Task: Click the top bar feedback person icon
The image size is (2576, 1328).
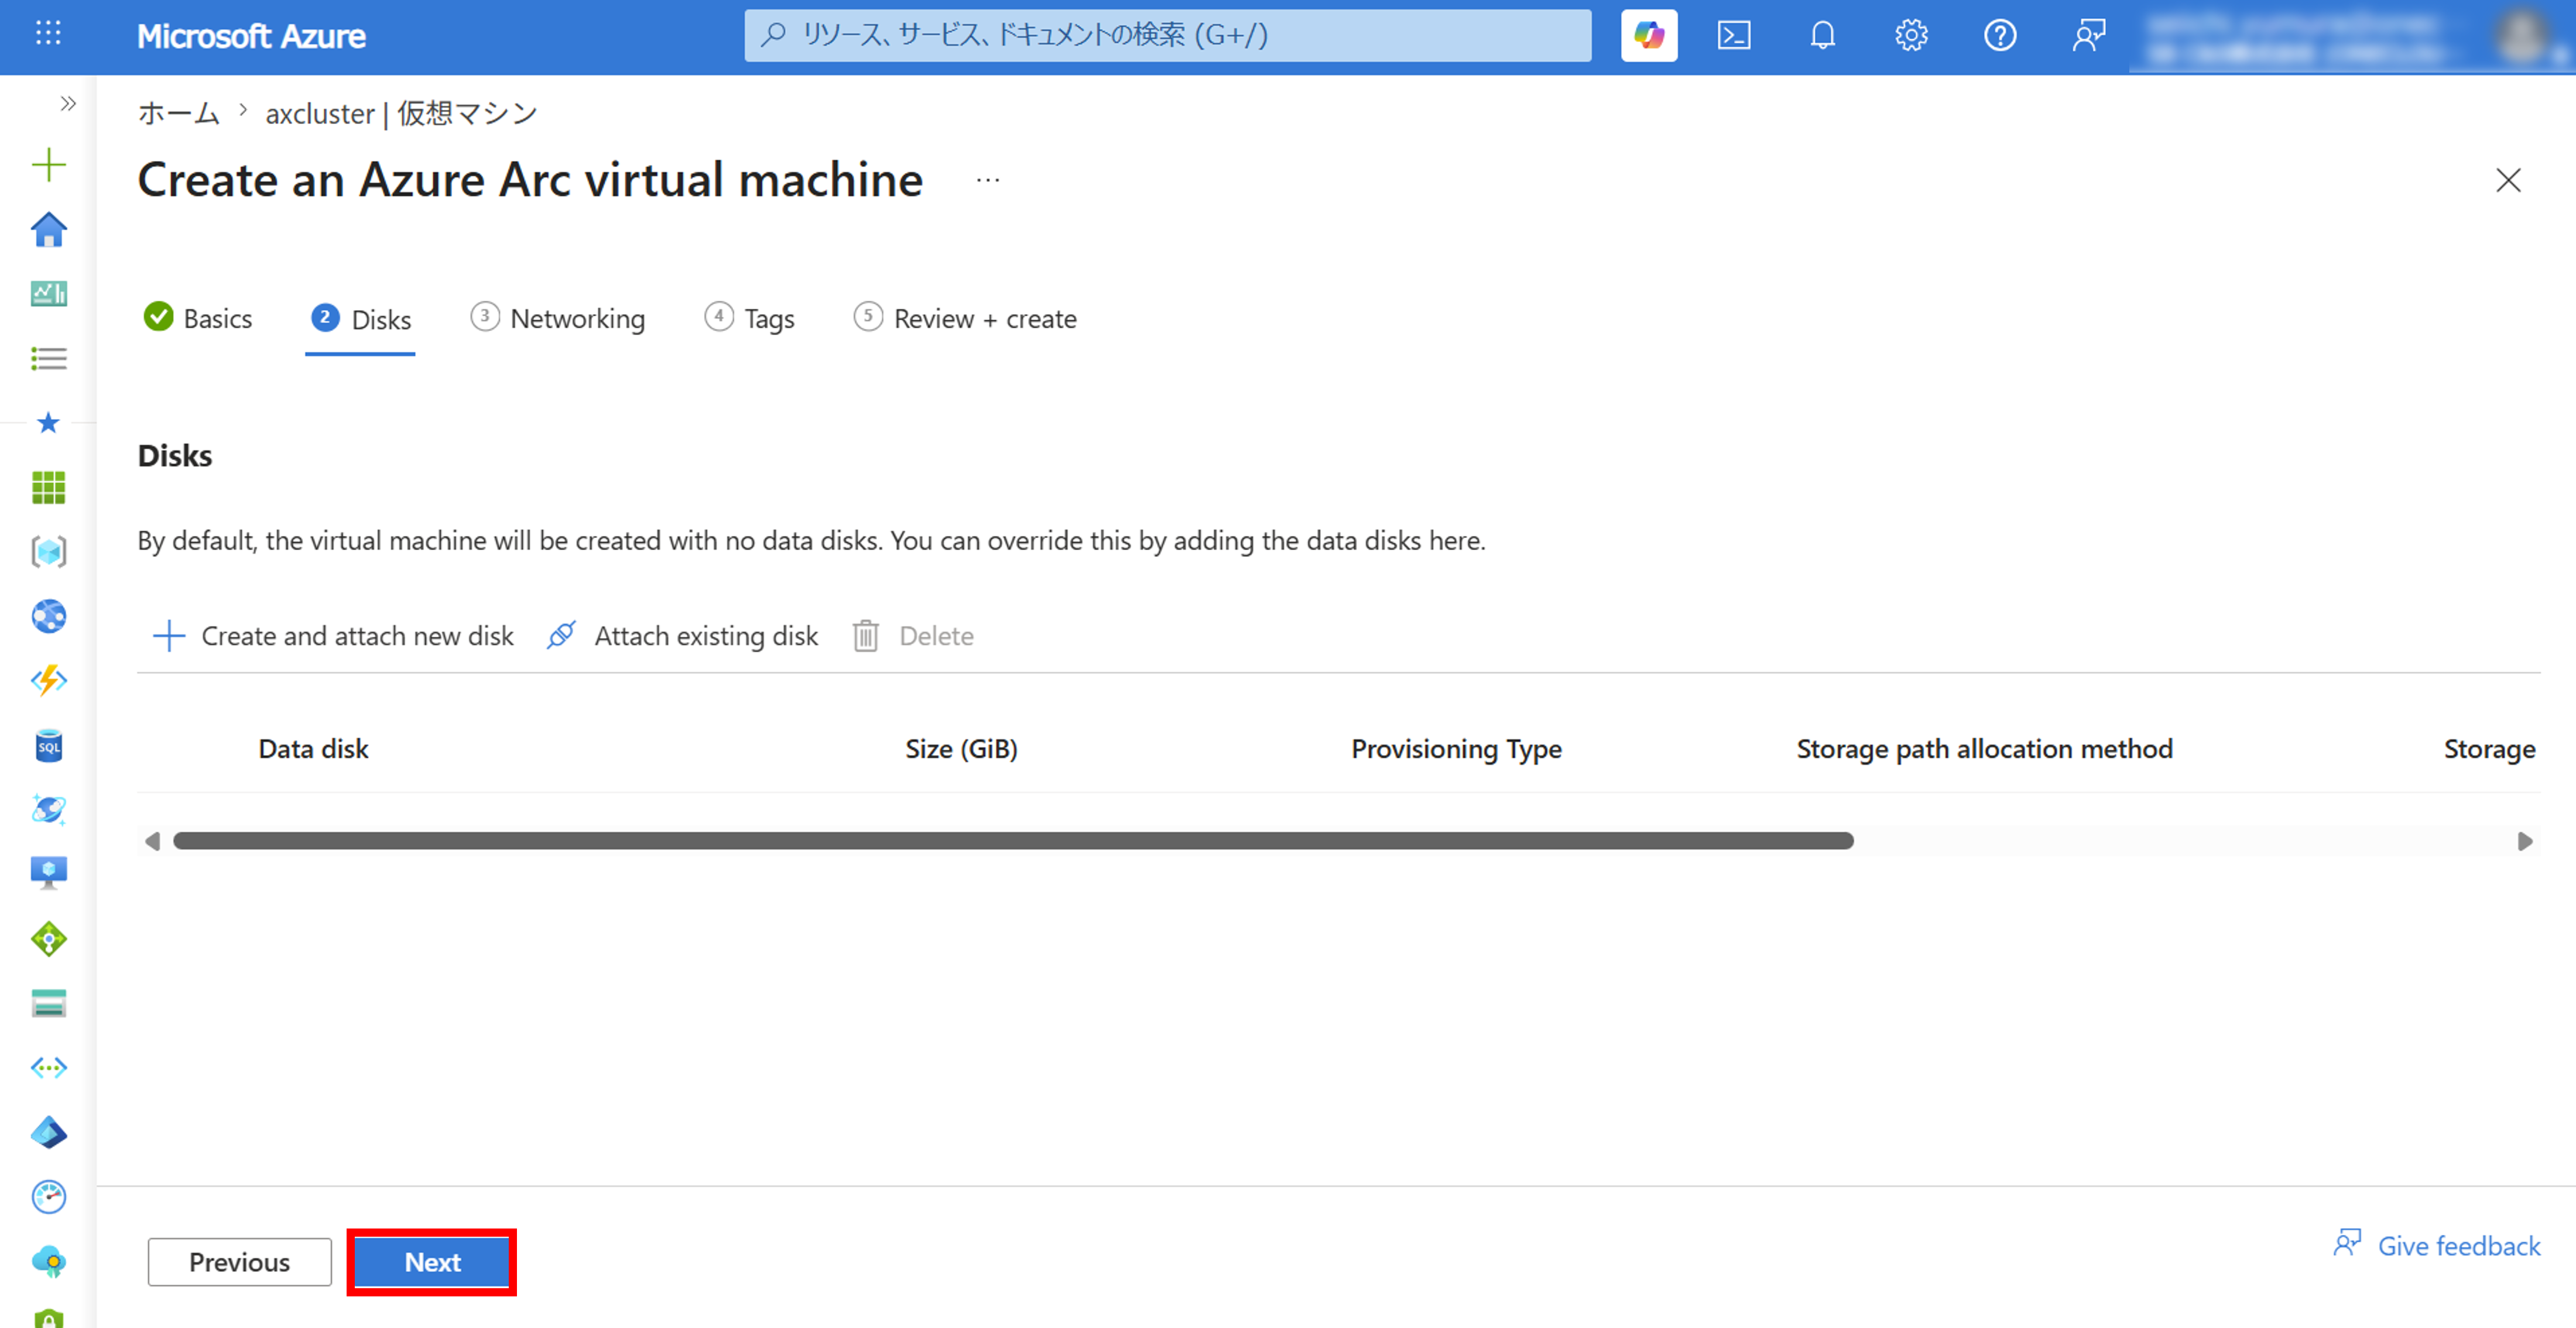Action: [2089, 36]
